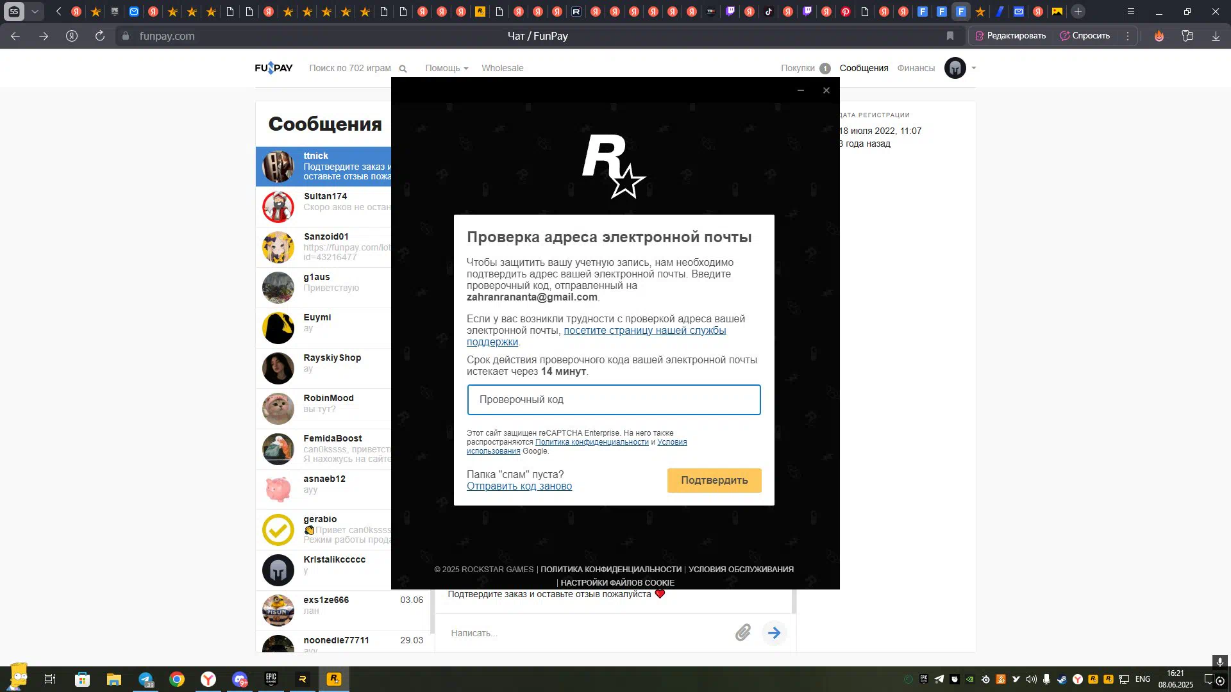Open Discord from the taskbar
The height and width of the screenshot is (692, 1231).
[x=240, y=679]
